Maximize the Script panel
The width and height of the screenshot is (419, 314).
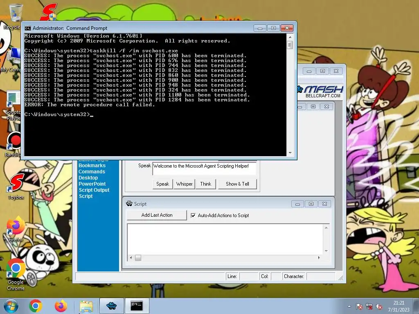tap(311, 204)
